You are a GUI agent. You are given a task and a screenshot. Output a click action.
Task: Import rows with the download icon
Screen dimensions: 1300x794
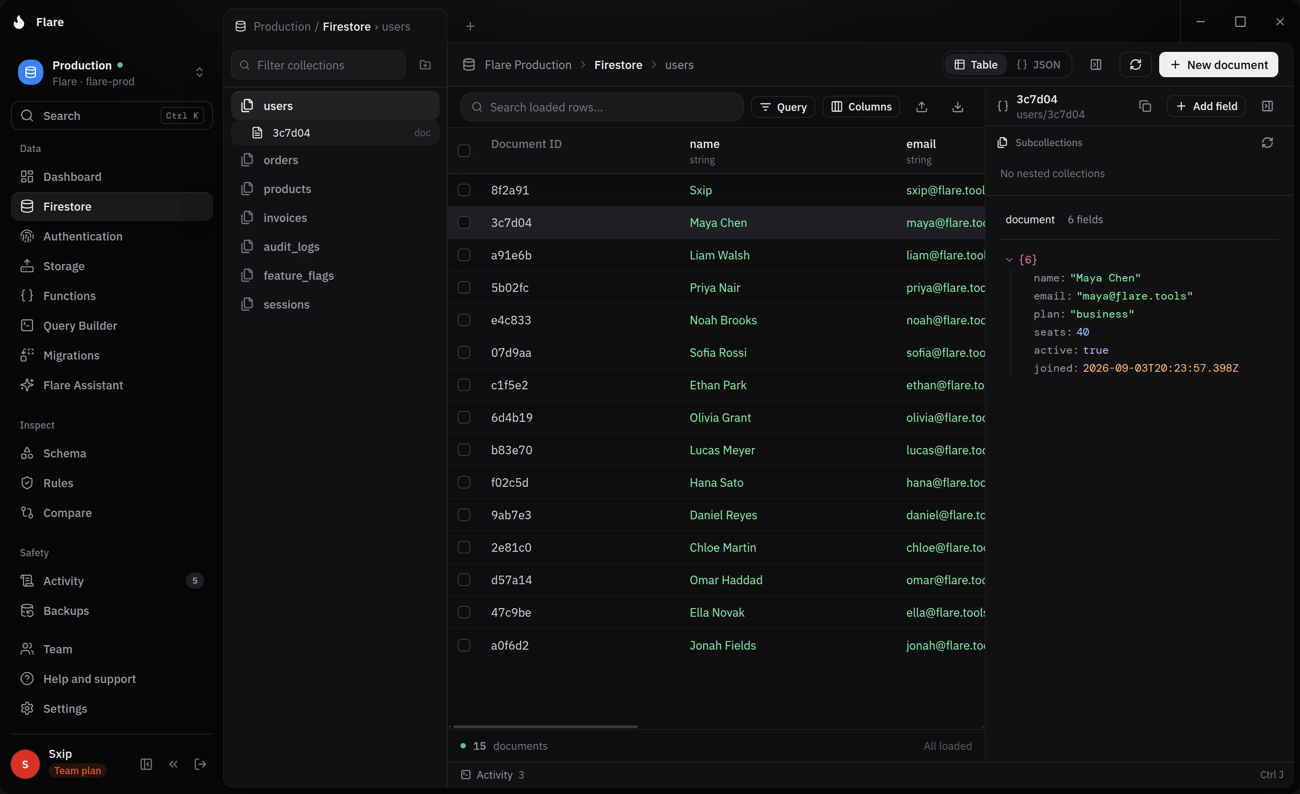coord(957,107)
